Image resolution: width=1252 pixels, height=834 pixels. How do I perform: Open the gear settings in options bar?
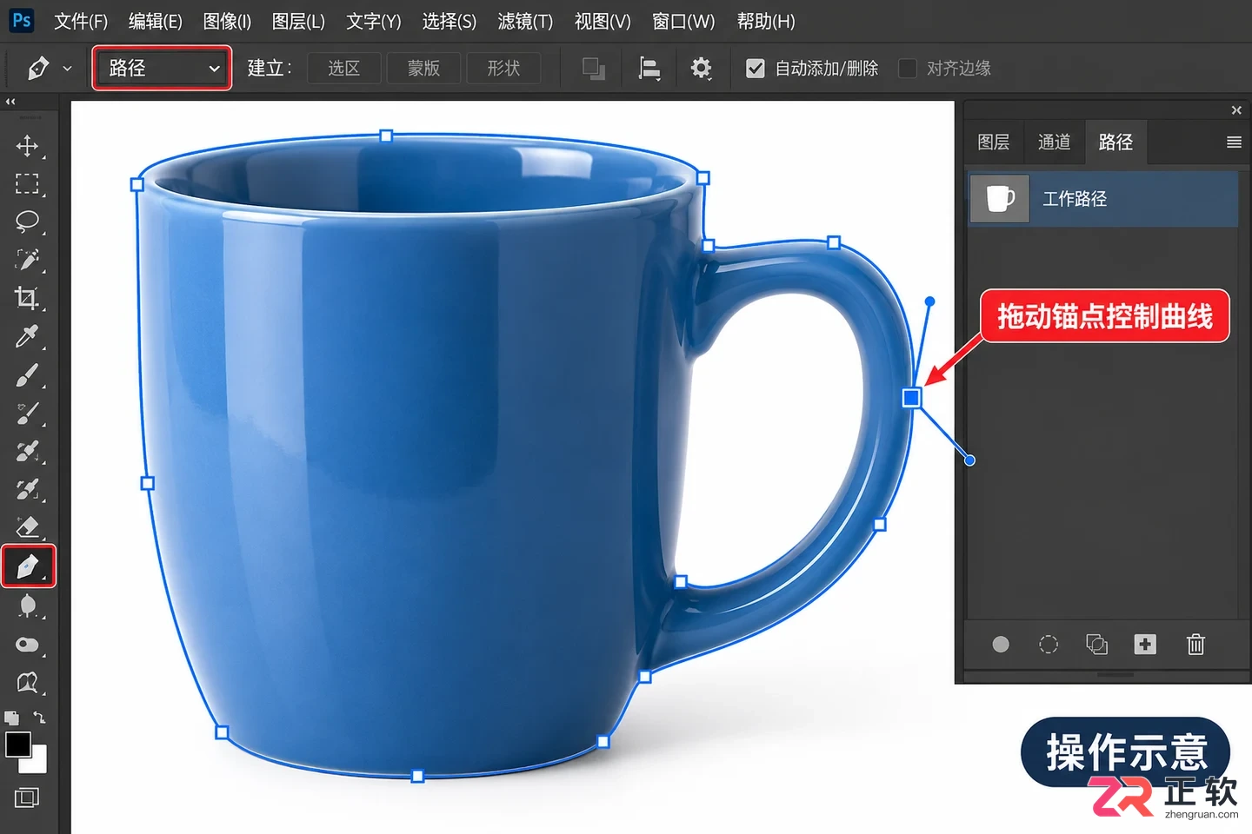point(701,68)
